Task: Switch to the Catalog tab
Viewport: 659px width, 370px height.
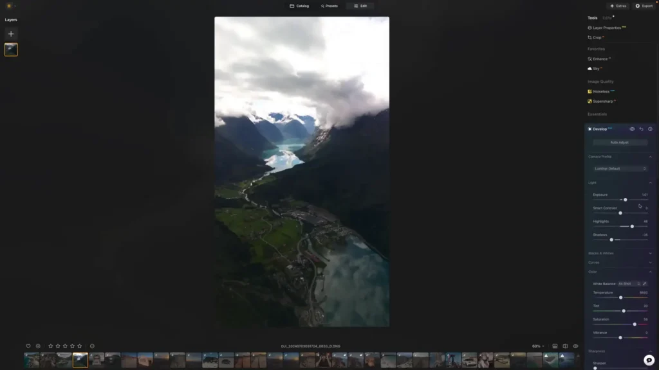Action: click(x=298, y=6)
